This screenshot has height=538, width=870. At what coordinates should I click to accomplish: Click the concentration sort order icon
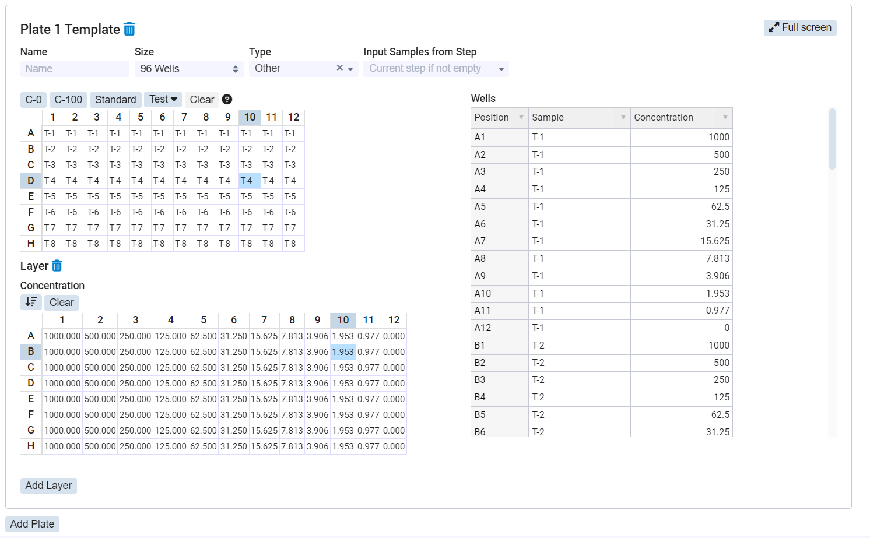31,302
